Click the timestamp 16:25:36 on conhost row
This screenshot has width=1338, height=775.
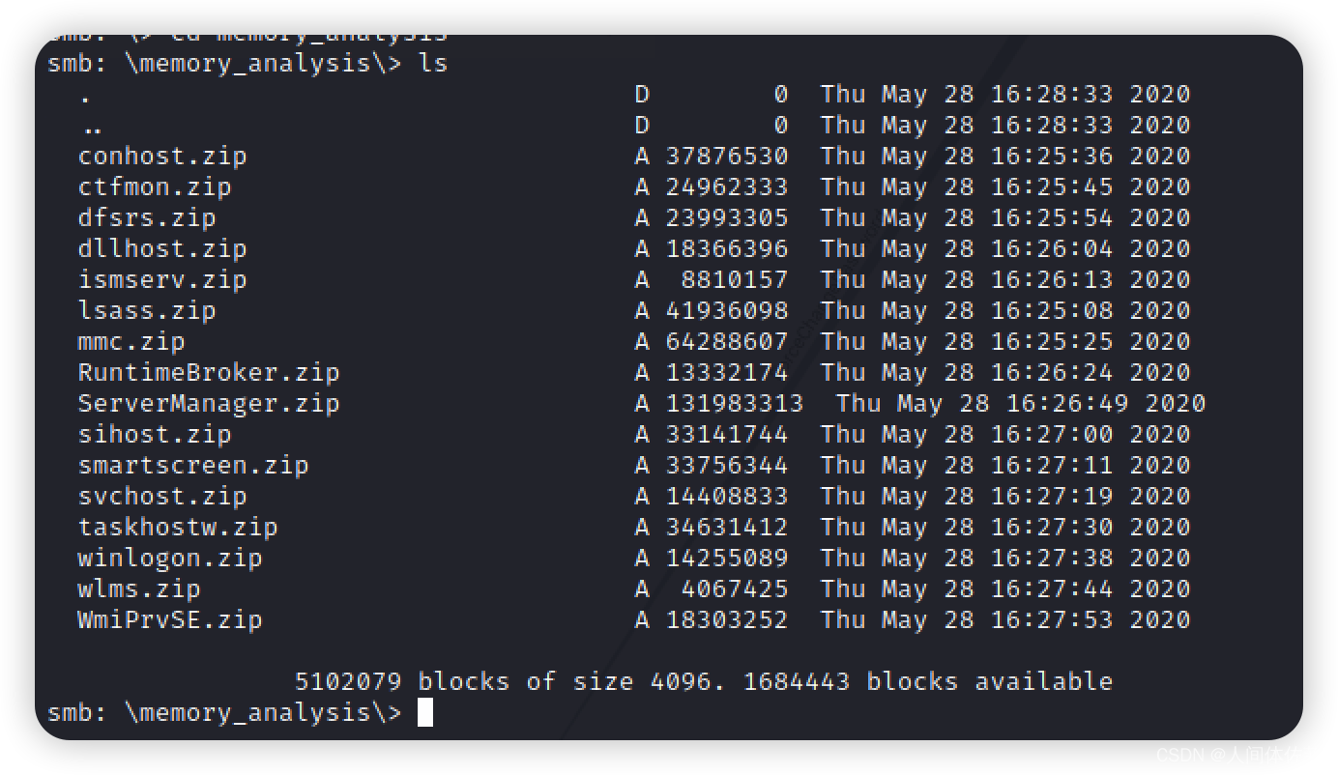1052,156
